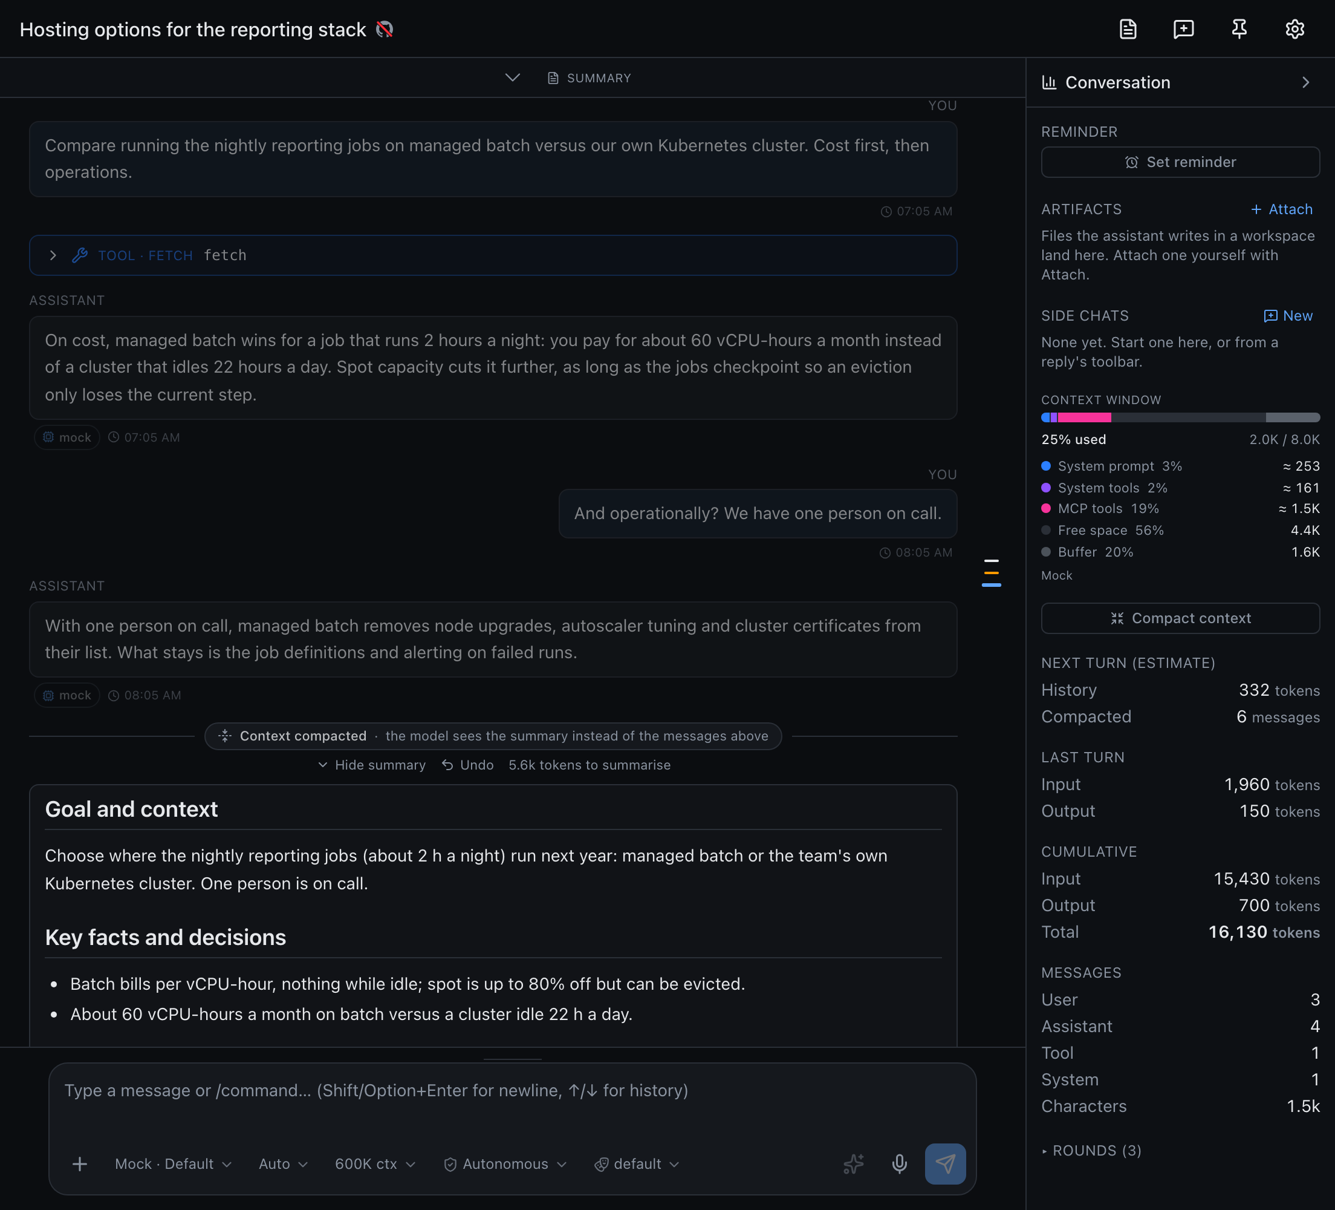This screenshot has height=1210, width=1335.
Task: Open the 600K ctx dropdown
Action: pos(375,1163)
